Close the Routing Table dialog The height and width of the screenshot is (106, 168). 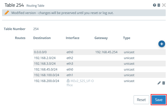[x=164, y=5]
